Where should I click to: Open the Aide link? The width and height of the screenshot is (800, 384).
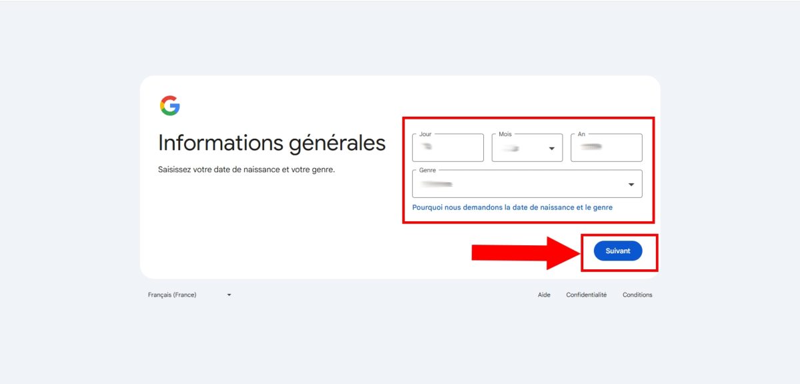tap(544, 295)
